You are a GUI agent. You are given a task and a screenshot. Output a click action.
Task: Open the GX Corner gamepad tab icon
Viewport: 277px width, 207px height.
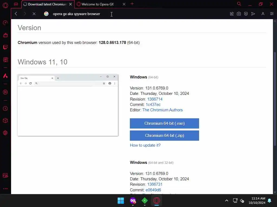16,4
